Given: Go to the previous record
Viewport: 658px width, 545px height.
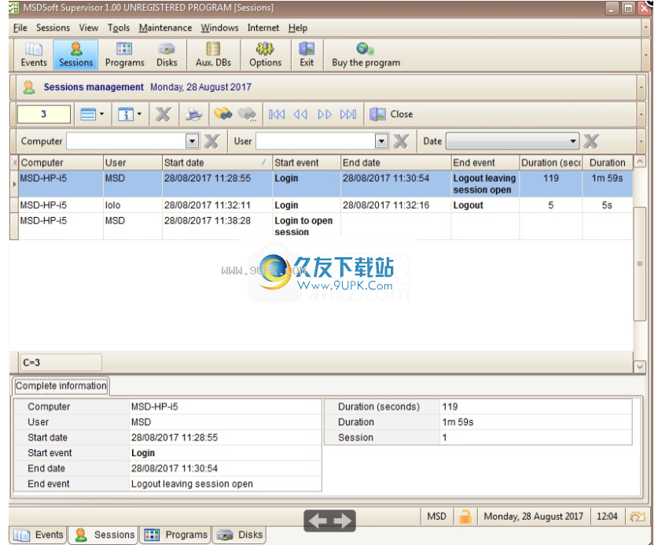Looking at the screenshot, I should point(300,114).
